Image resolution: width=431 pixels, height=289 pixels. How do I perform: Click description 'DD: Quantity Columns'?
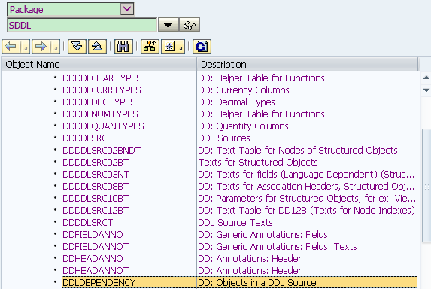click(x=243, y=126)
